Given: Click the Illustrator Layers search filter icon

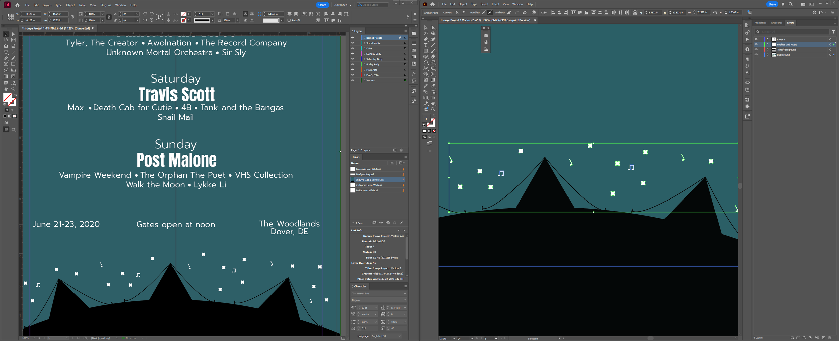Looking at the screenshot, I should 833,32.
